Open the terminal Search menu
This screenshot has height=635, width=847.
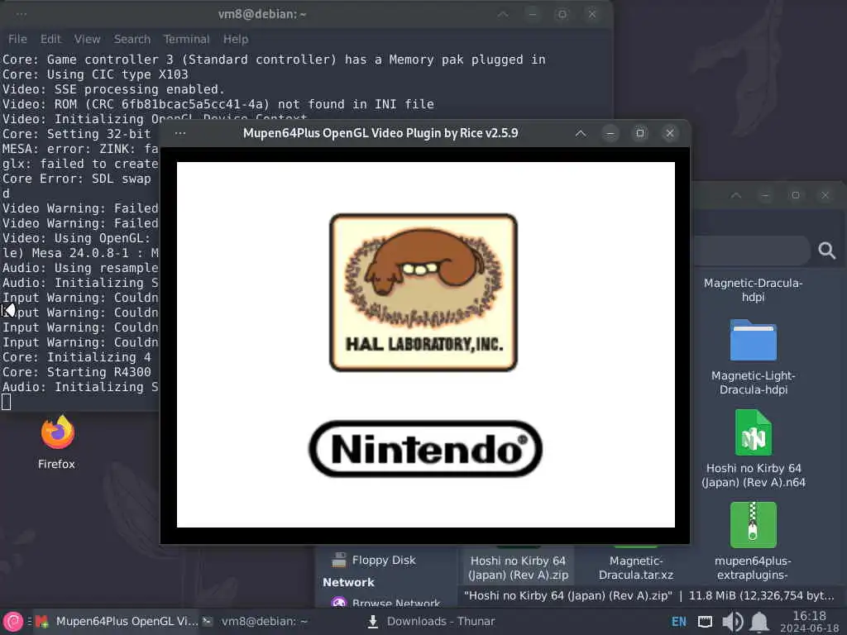click(132, 39)
